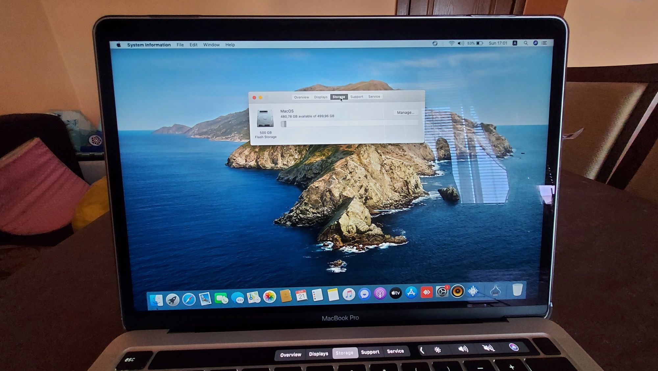The height and width of the screenshot is (371, 658).
Task: Open App Store icon in Dock
Action: tap(411, 292)
